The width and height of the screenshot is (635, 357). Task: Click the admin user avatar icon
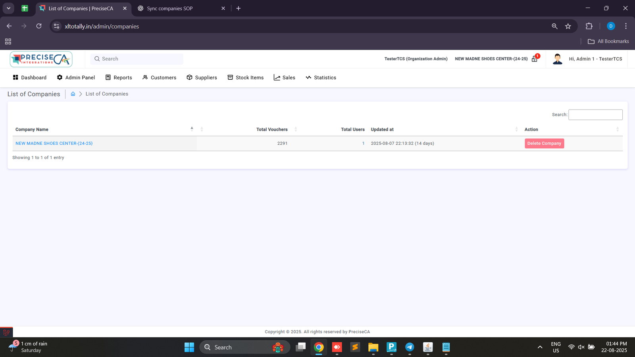pyautogui.click(x=557, y=59)
